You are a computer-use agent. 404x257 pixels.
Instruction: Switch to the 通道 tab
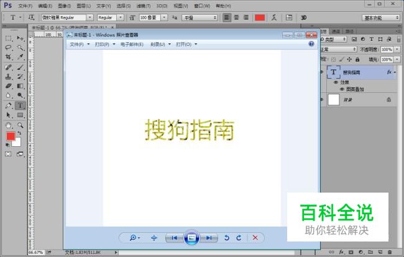pos(336,32)
